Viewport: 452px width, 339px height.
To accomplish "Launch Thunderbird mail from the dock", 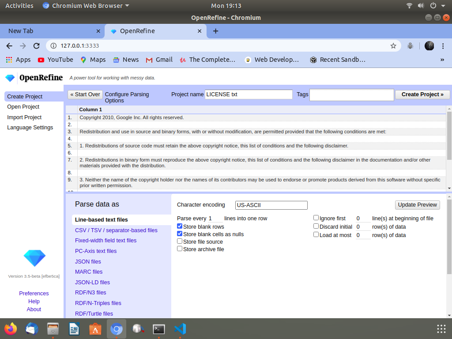I will (32, 328).
